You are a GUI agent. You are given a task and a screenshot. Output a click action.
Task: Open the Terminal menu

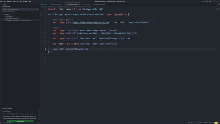25,1
